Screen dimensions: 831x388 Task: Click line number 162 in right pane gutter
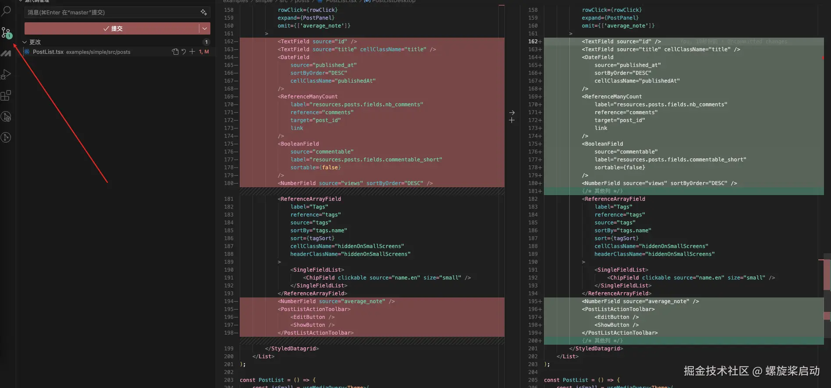(533, 42)
